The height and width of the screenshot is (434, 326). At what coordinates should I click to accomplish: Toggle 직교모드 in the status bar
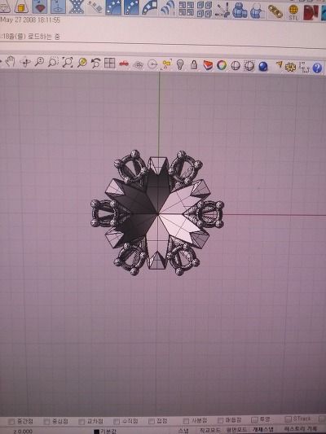[x=210, y=430]
